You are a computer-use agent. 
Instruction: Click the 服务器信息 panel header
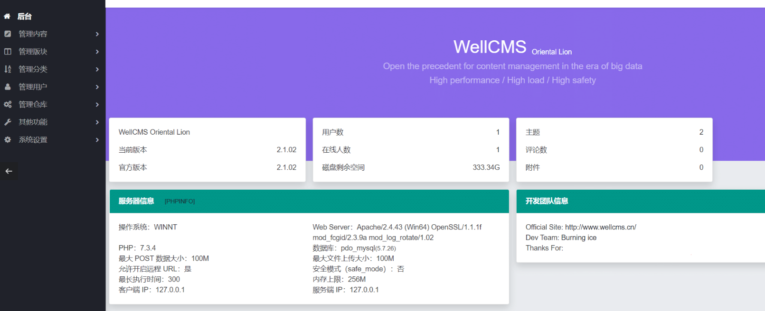136,201
